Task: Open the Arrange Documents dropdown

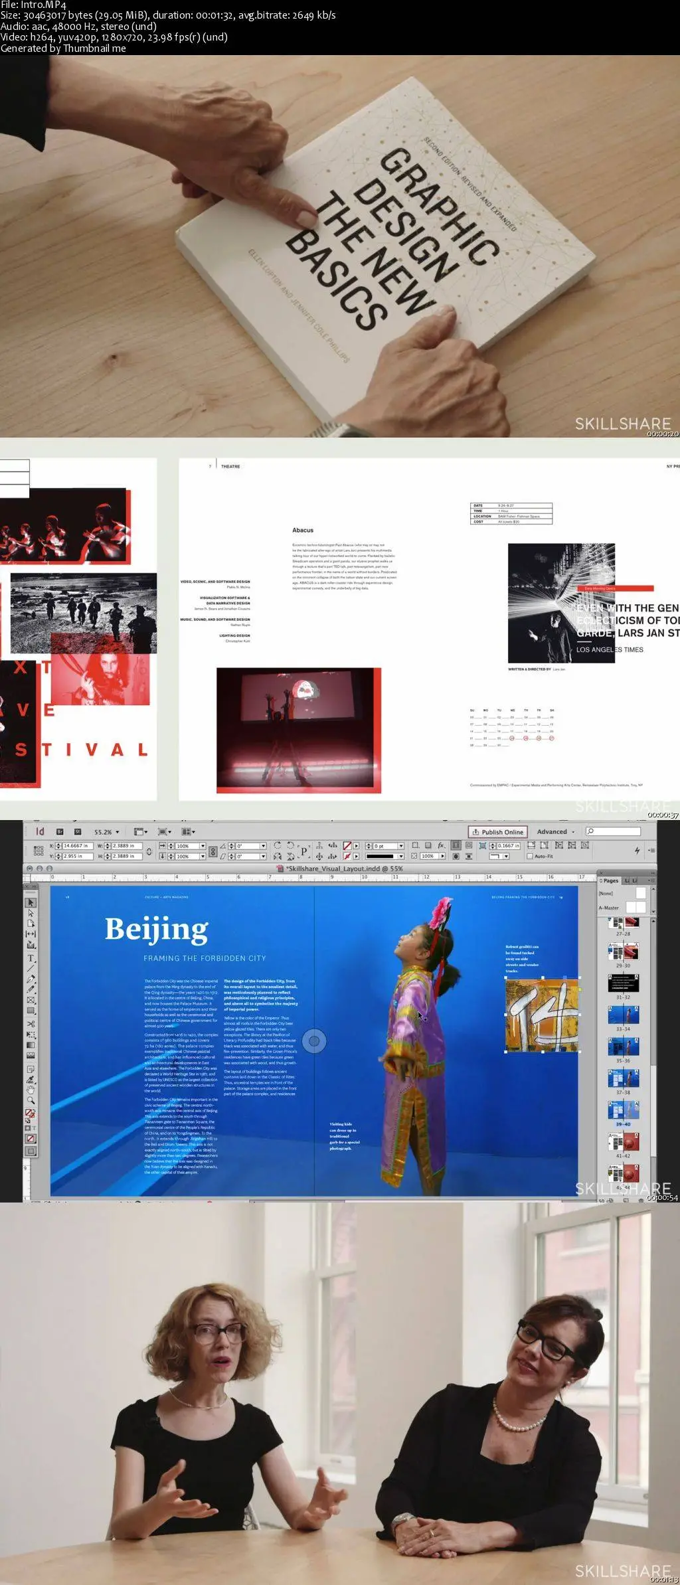Action: tap(189, 831)
